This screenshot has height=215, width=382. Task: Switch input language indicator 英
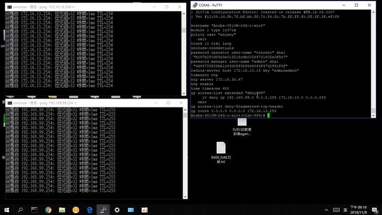point(345,210)
